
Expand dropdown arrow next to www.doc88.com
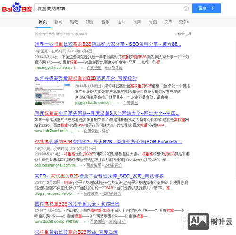85,222
